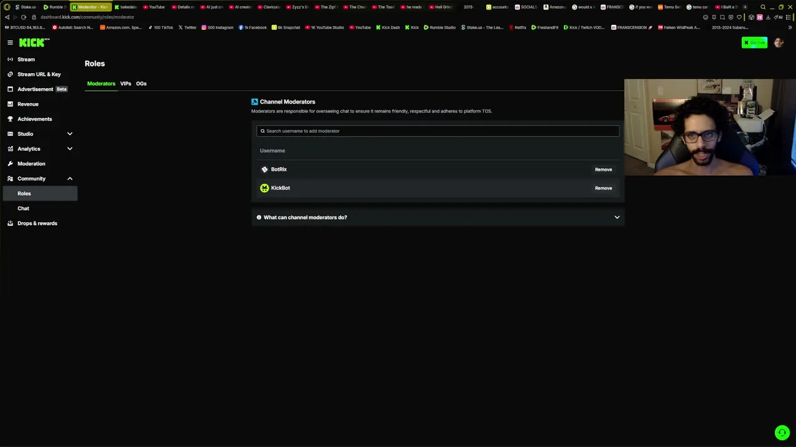Image resolution: width=796 pixels, height=447 pixels.
Task: Click the KickBot avatar icon
Action: 264,188
